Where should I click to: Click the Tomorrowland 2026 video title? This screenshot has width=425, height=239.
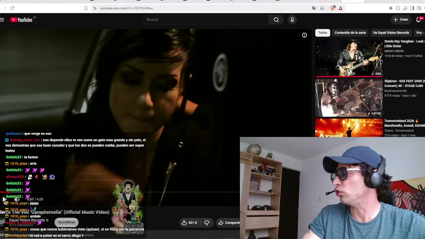(404, 123)
